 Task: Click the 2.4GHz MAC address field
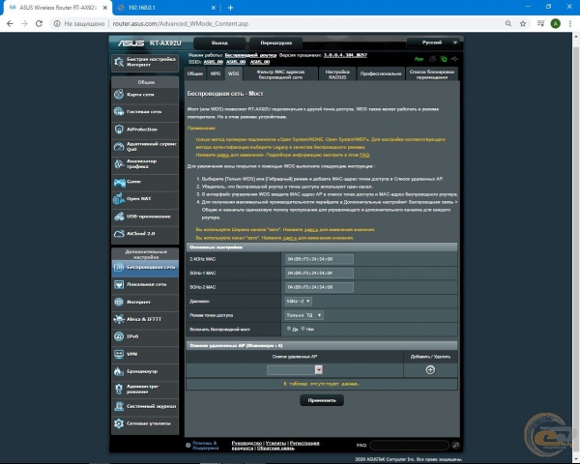coord(319,259)
